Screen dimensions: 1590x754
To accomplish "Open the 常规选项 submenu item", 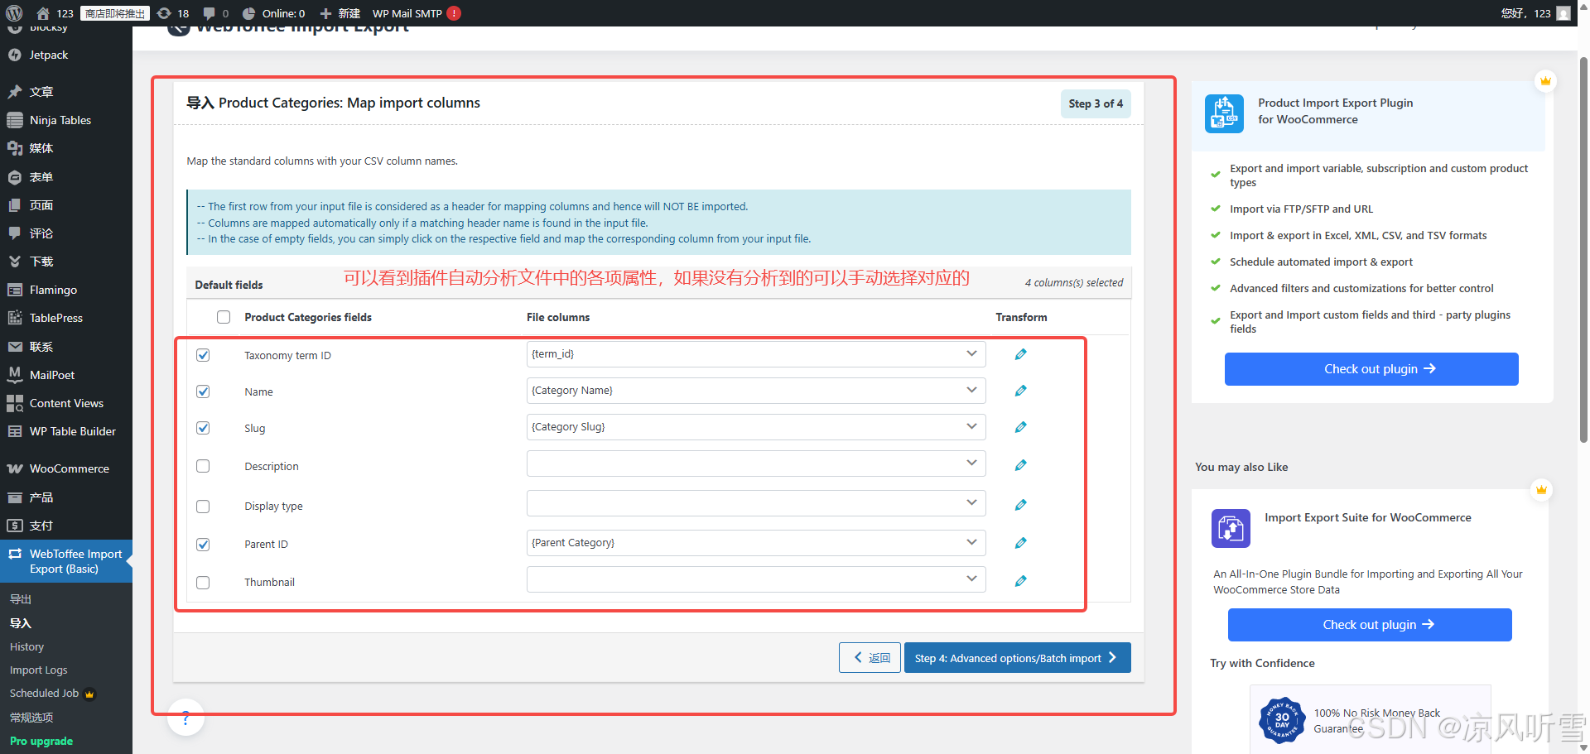I will tap(31, 718).
